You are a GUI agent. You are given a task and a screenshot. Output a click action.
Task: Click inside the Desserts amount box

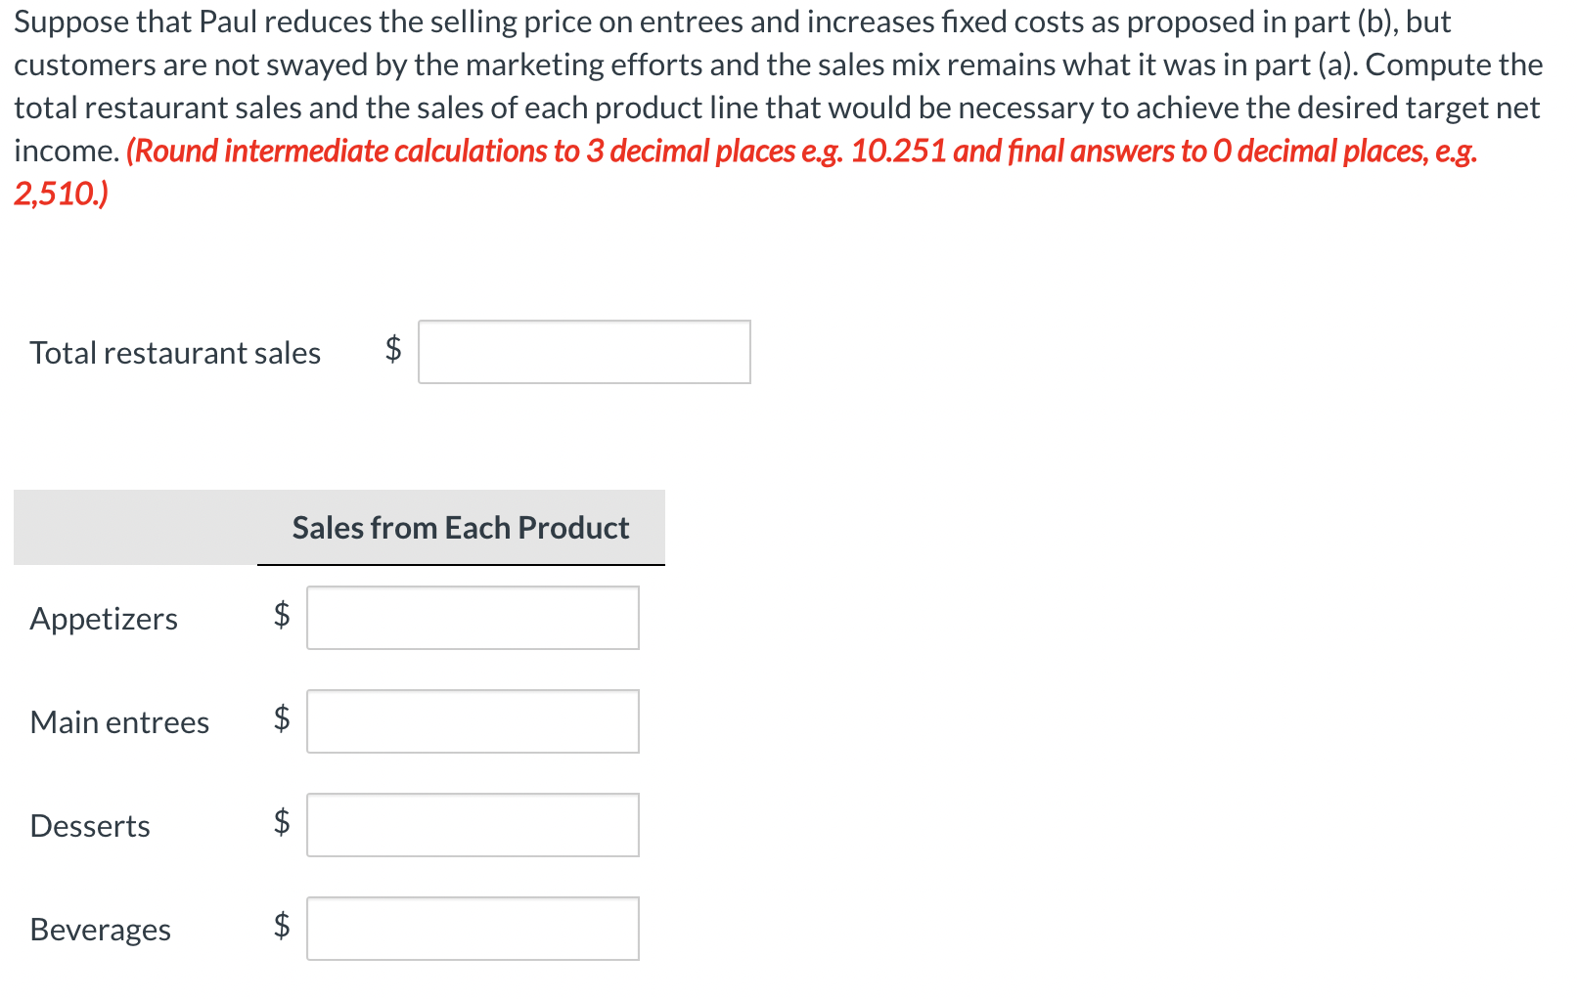473,825
